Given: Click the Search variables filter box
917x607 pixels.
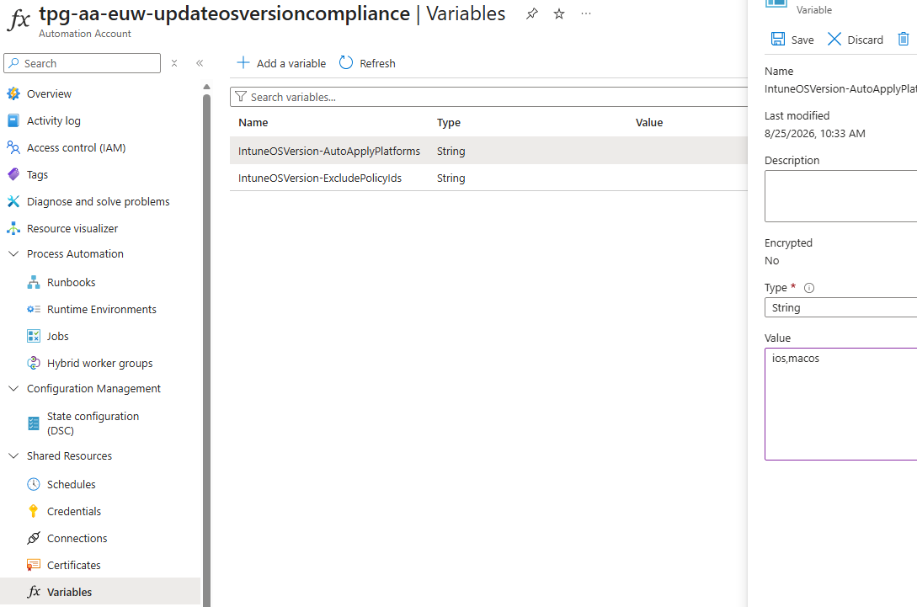Looking at the screenshot, I should [488, 97].
